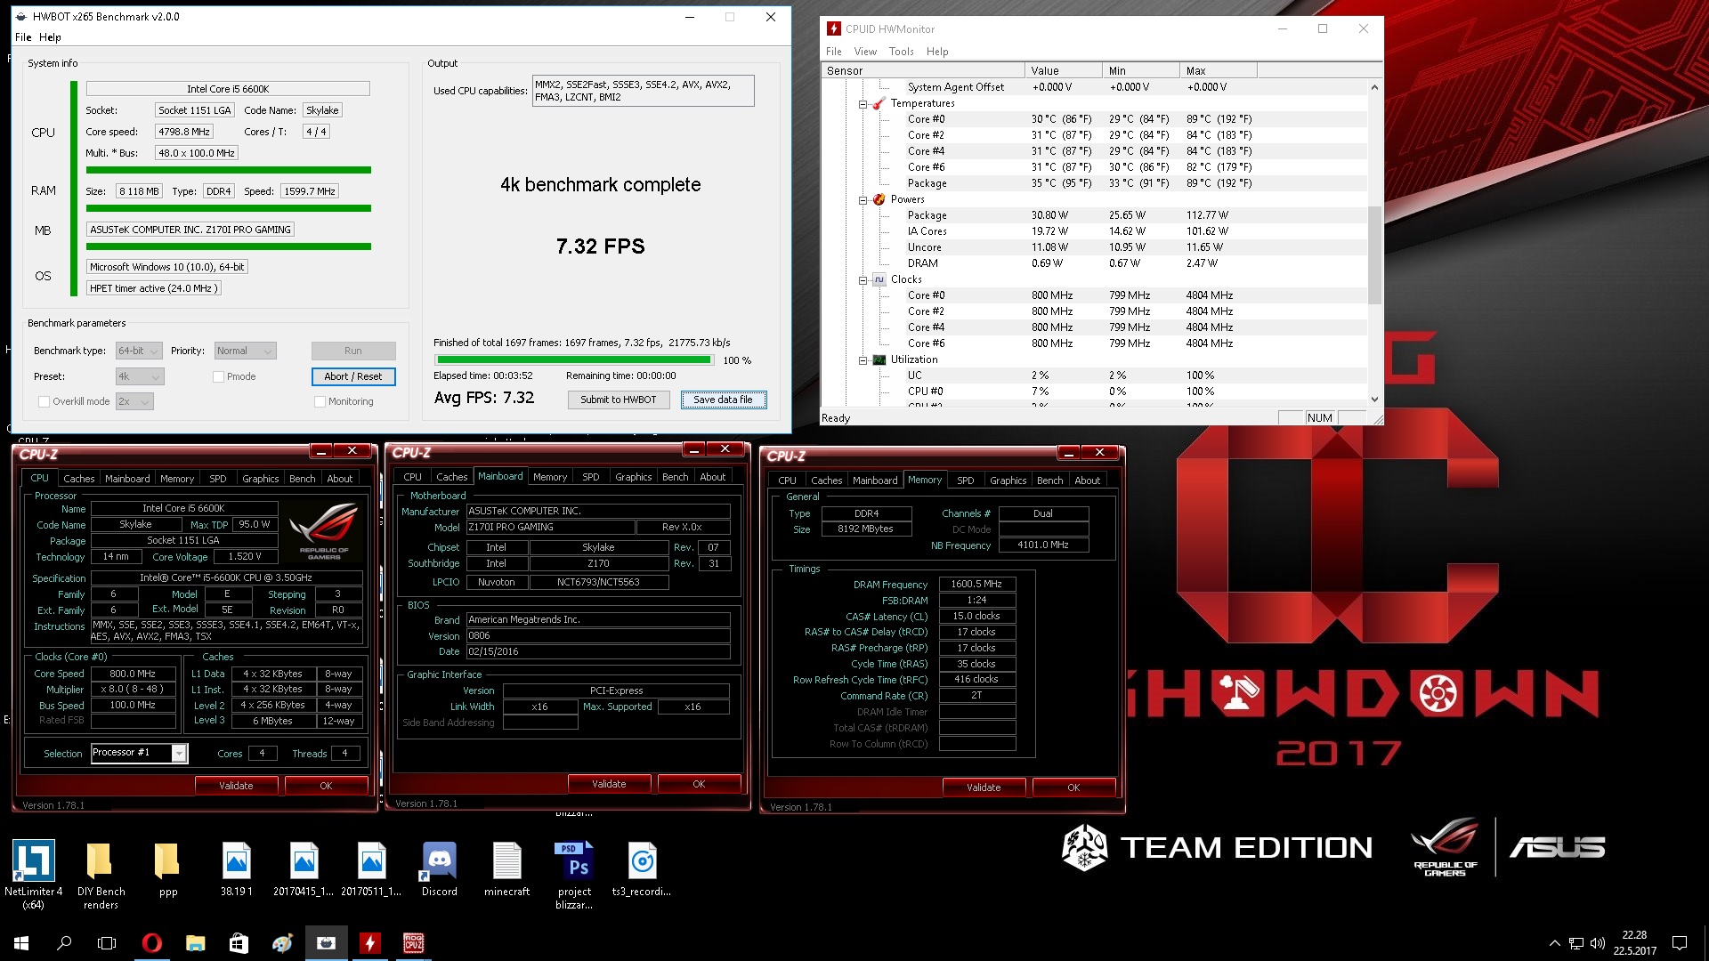
Task: Click OK in middle CPU-Z window
Action: pyautogui.click(x=699, y=784)
